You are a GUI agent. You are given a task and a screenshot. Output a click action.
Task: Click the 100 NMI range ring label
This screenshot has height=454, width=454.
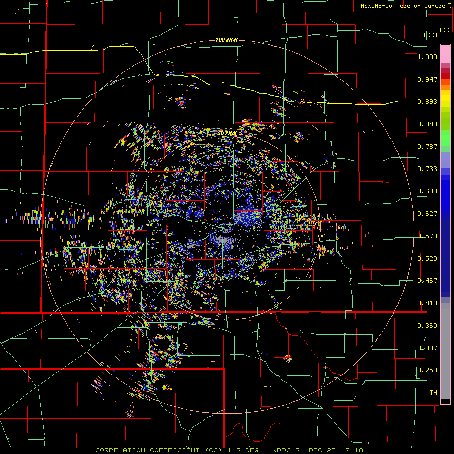coord(226,40)
